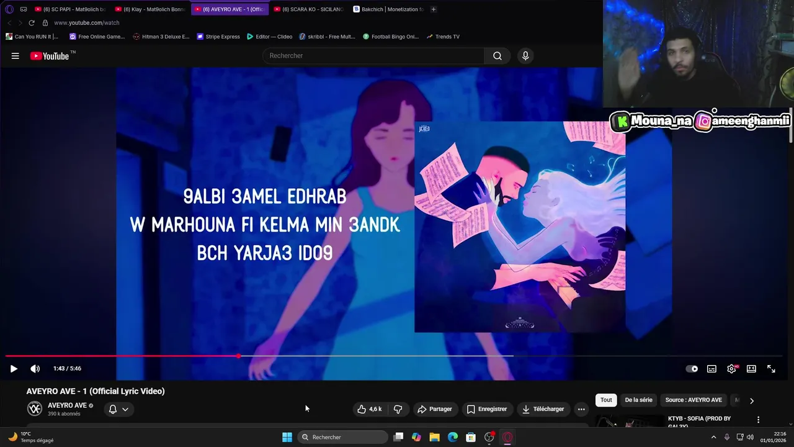Select the Tout filter chip
Image resolution: width=794 pixels, height=447 pixels.
click(x=606, y=400)
